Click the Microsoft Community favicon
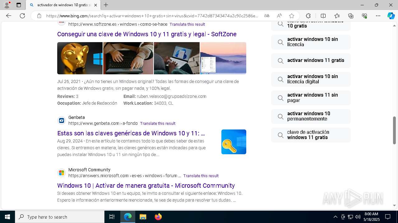The width and height of the screenshot is (398, 223). [x=62, y=173]
